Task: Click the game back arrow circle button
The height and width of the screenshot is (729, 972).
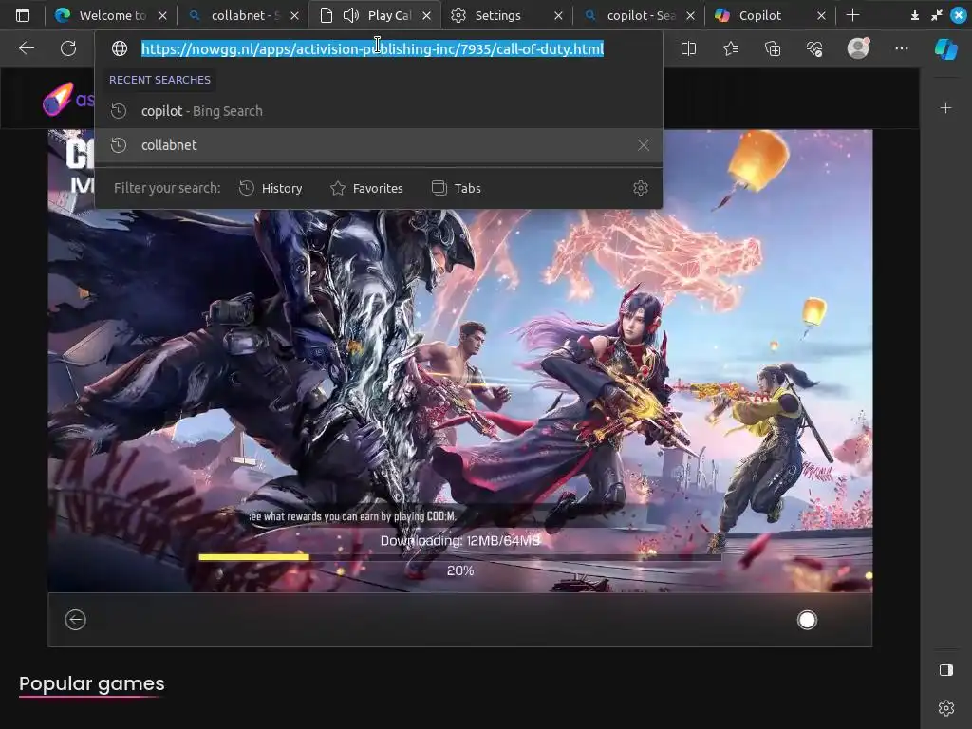Action: pyautogui.click(x=76, y=619)
